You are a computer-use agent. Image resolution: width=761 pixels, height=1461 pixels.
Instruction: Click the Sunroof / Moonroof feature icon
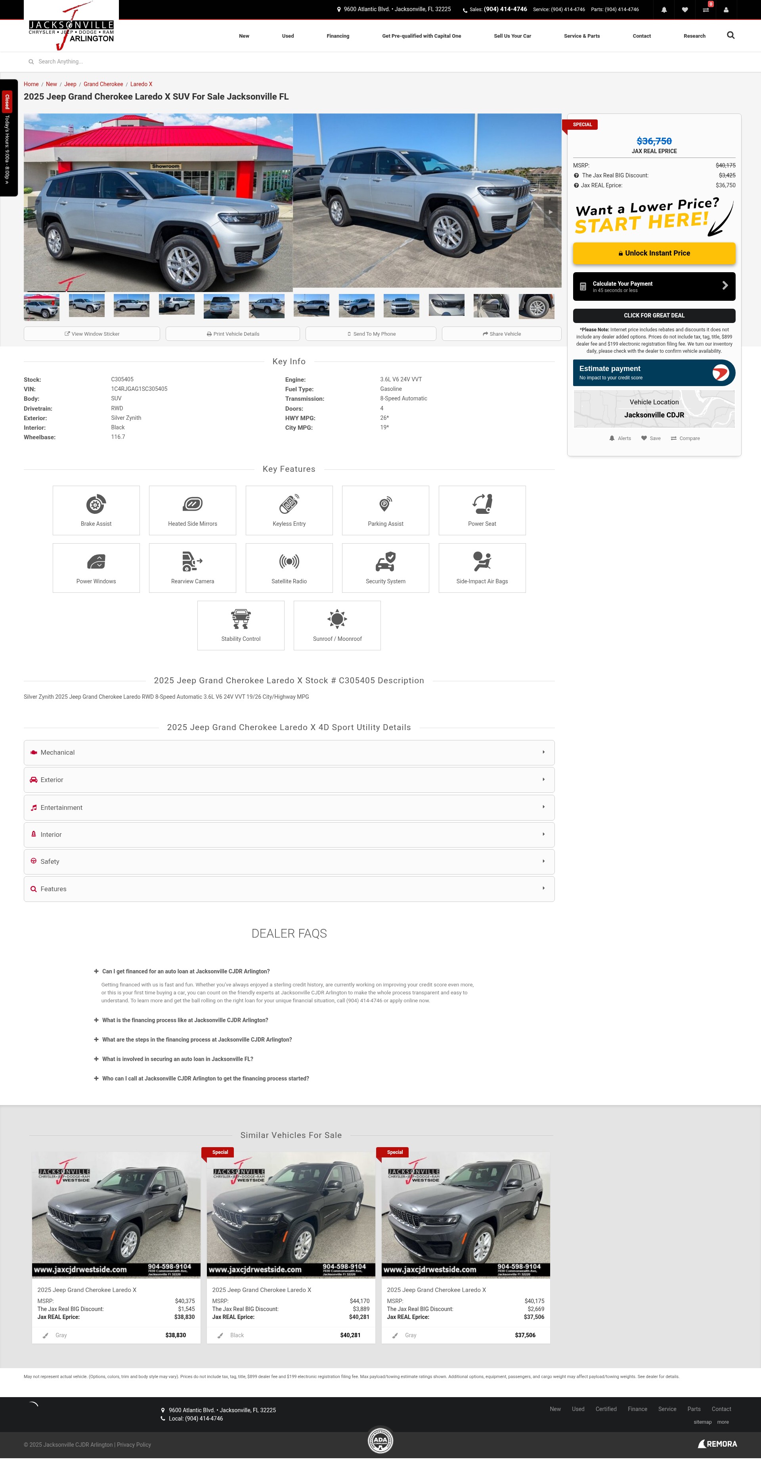(337, 619)
